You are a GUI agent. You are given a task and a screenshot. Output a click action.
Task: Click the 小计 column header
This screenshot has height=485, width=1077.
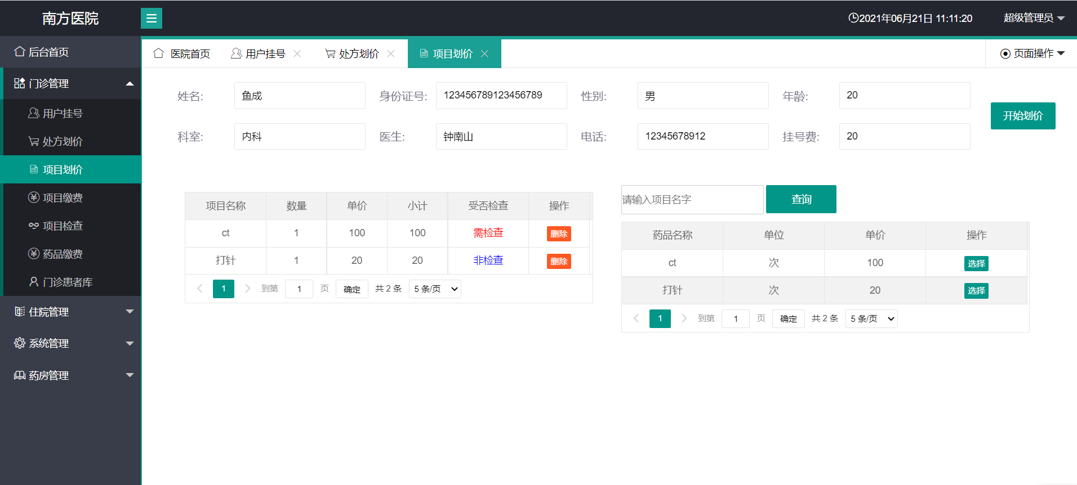point(417,206)
